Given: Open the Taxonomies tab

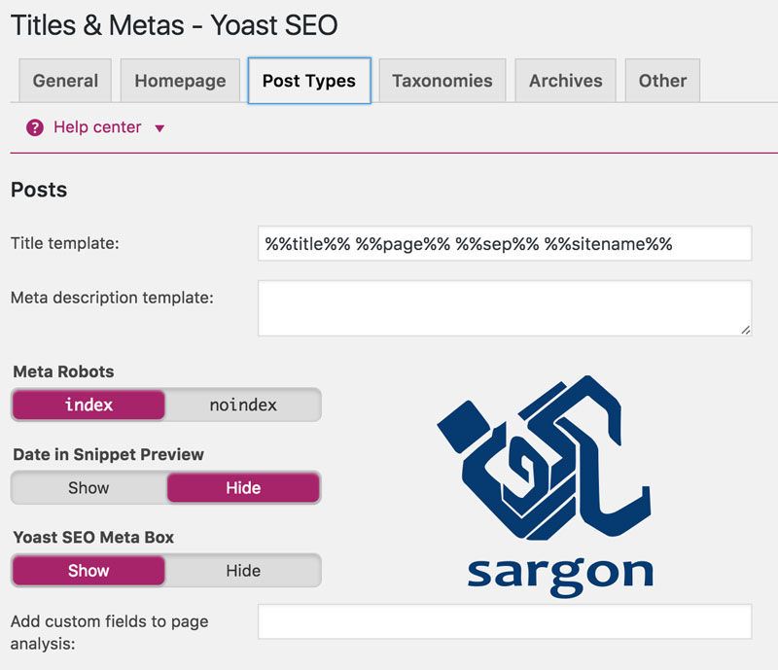Looking at the screenshot, I should pyautogui.click(x=442, y=81).
